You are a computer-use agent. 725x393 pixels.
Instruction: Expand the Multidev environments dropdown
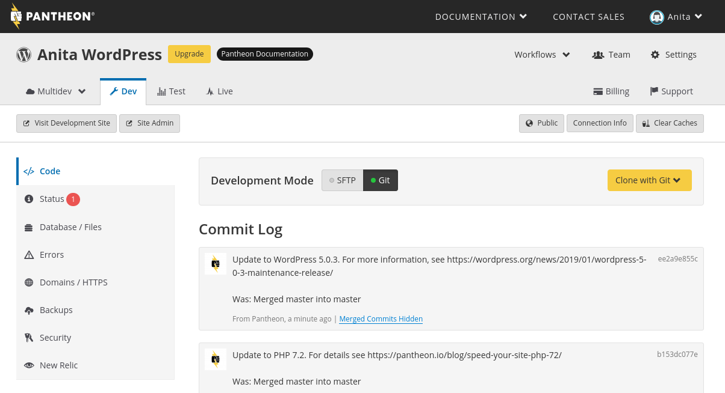(56, 91)
